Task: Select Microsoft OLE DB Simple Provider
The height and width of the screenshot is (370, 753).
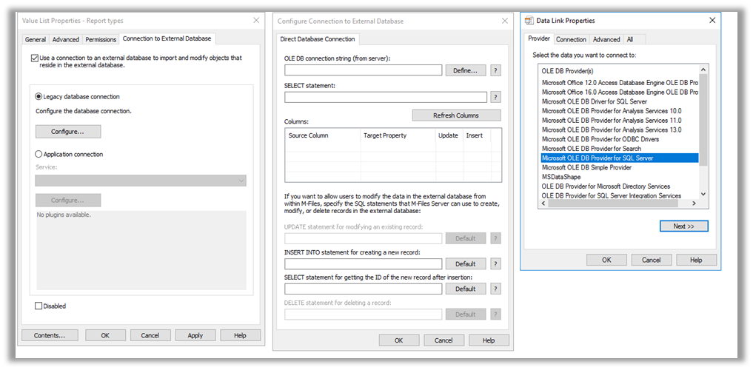Action: click(x=586, y=167)
